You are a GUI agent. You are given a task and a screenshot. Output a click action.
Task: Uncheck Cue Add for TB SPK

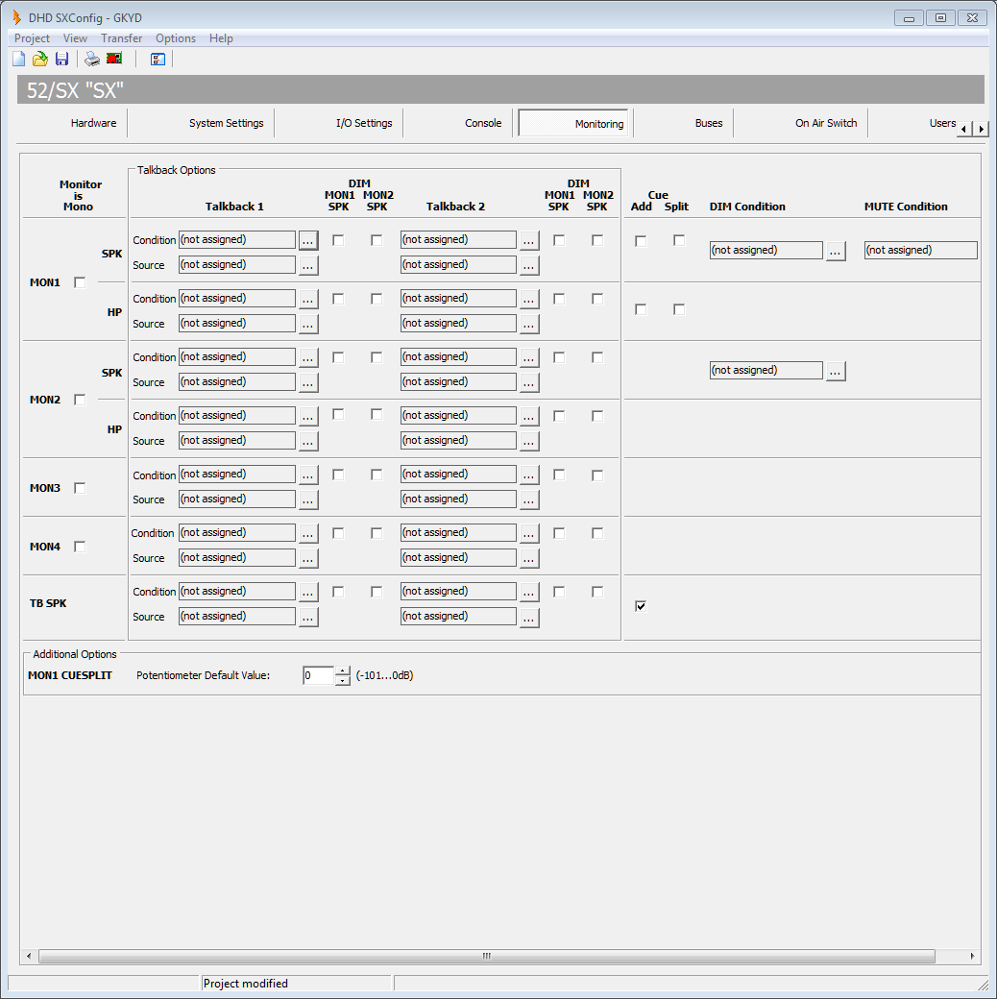[641, 606]
